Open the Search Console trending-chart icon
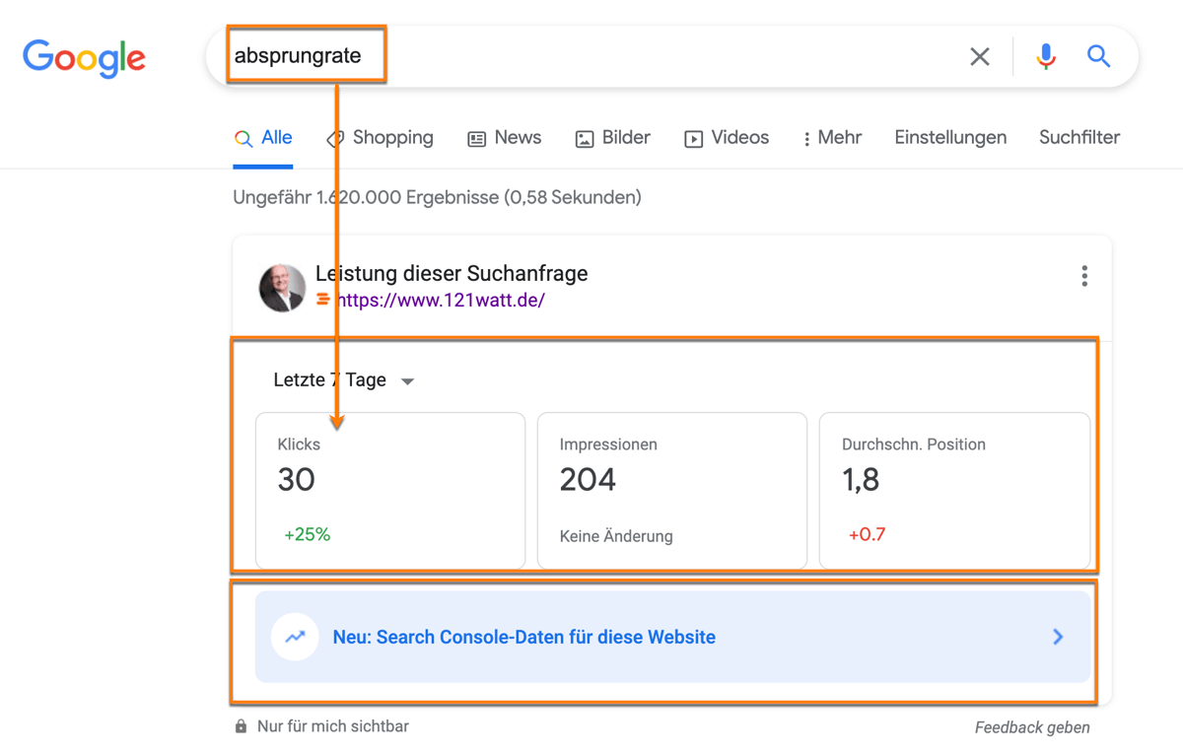Screen dimensions: 1183x754 click(295, 637)
